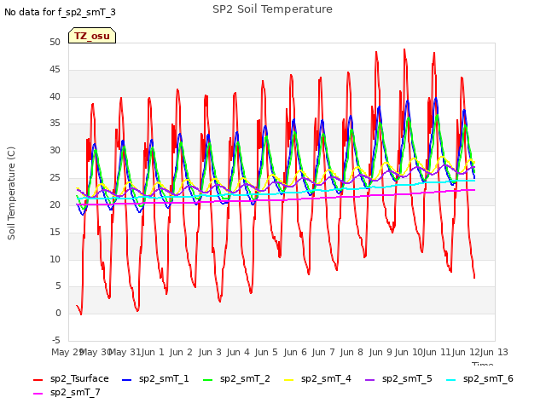Click the x-axis date label Jun 6
The width and height of the screenshot is (546, 409).
295,352
